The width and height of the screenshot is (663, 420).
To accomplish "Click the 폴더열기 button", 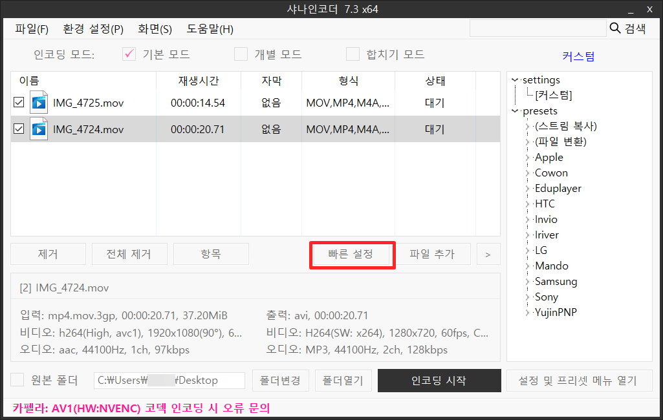I will pos(343,381).
